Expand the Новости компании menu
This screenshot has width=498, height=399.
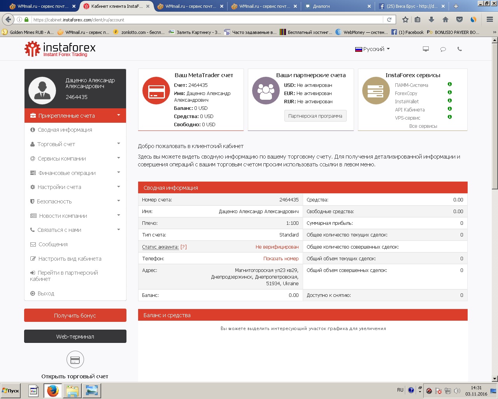click(75, 216)
